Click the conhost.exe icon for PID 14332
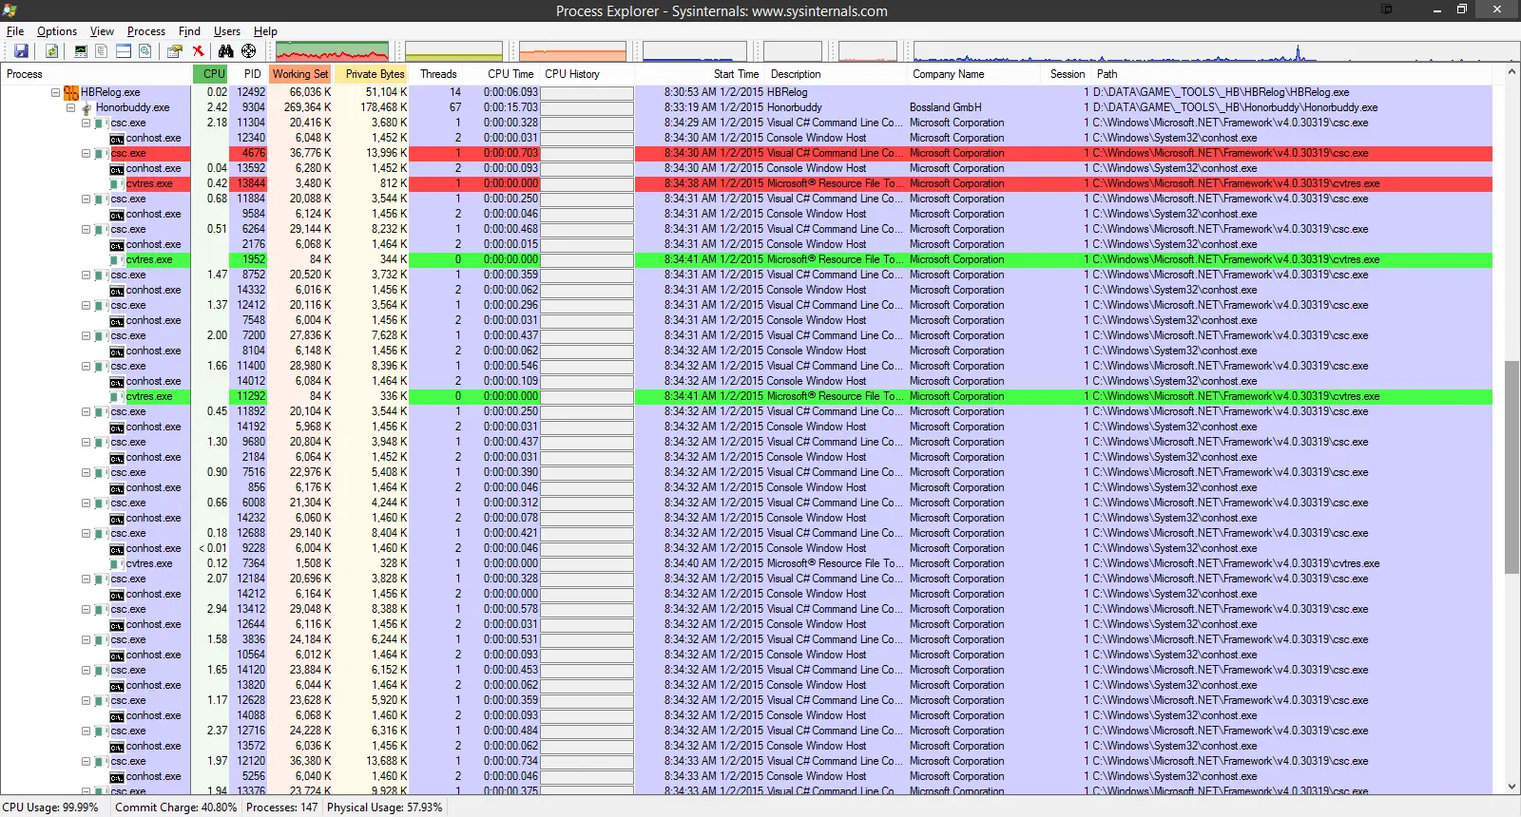Screen dimensions: 1521x817 pos(117,291)
